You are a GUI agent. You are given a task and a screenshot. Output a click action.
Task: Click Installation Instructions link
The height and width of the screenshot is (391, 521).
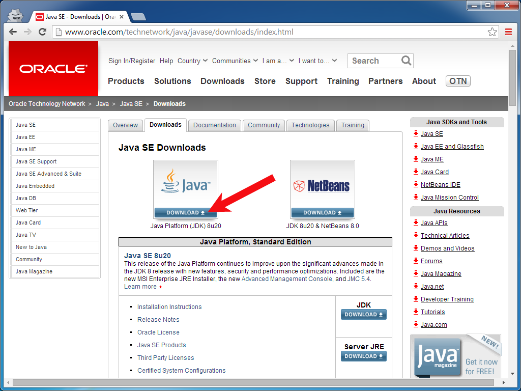(x=169, y=307)
